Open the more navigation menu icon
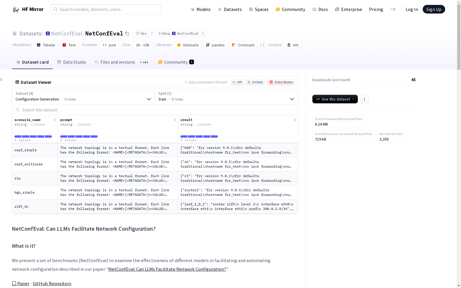Viewport: 461px width, 288px height. 393,10
